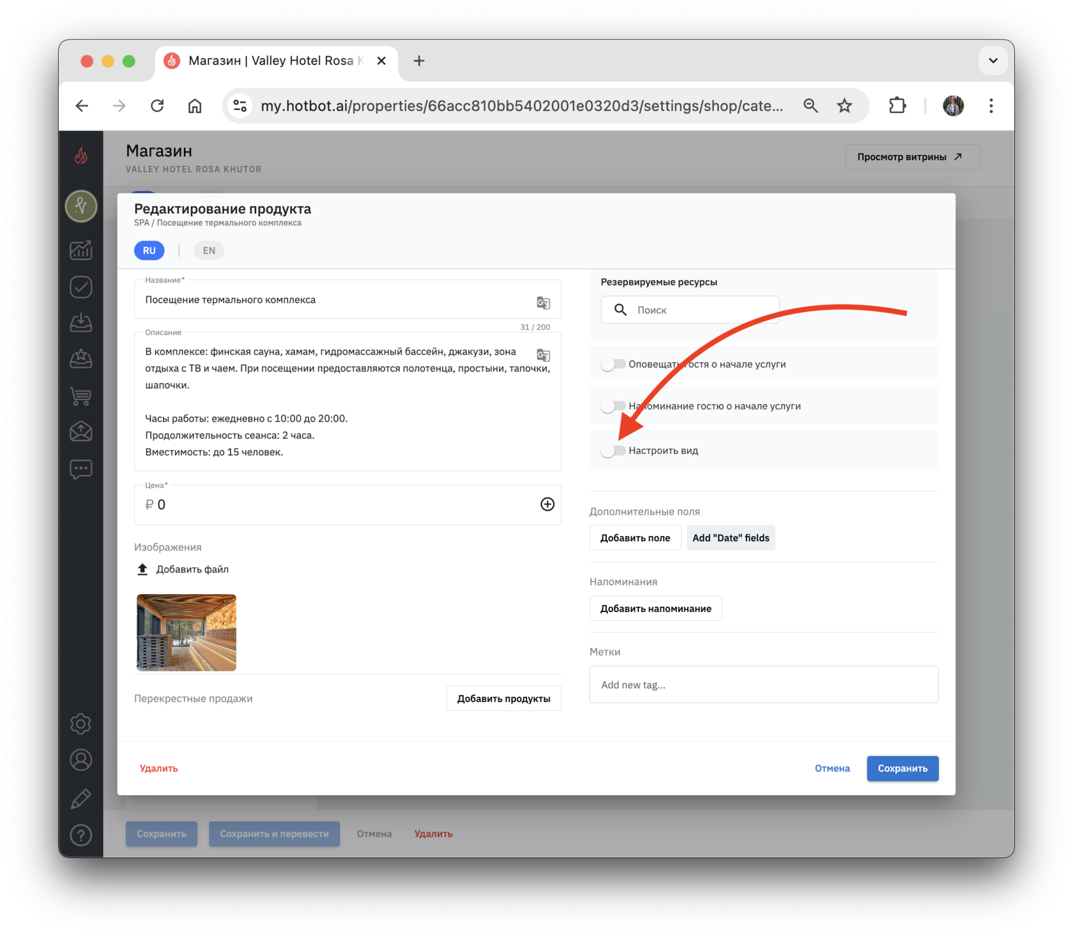Click the blue 'Сохранить' button in dialog
The height and width of the screenshot is (935, 1073).
902,768
